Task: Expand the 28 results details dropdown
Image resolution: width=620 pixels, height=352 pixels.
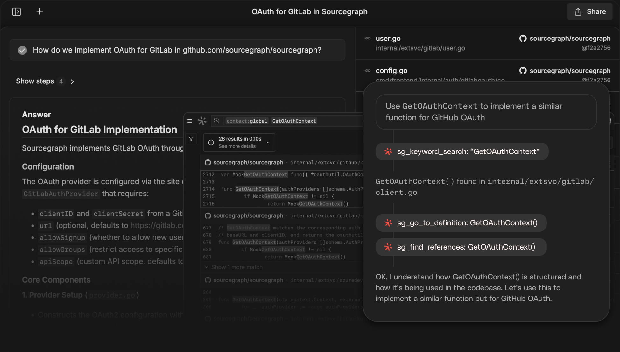Action: coord(268,143)
